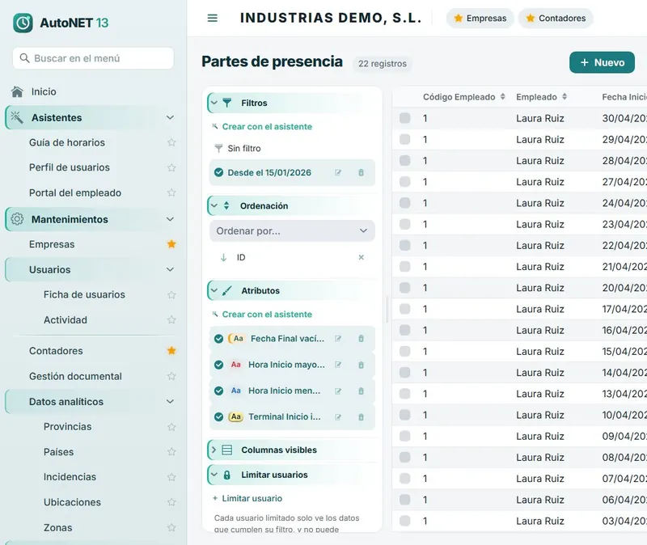Toggle the Terminal Inicio attribute check
The height and width of the screenshot is (545, 647).
pyautogui.click(x=218, y=416)
